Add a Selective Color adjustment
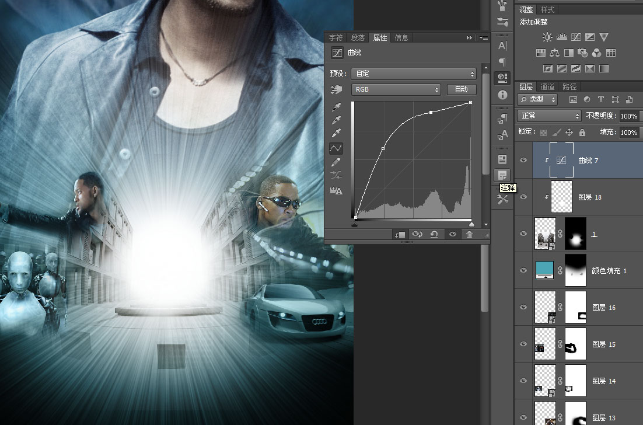 [x=590, y=68]
